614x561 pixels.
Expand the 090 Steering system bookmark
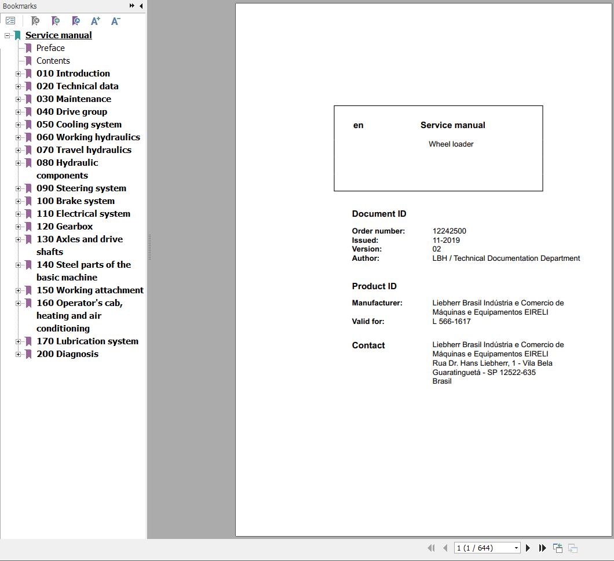(x=18, y=188)
